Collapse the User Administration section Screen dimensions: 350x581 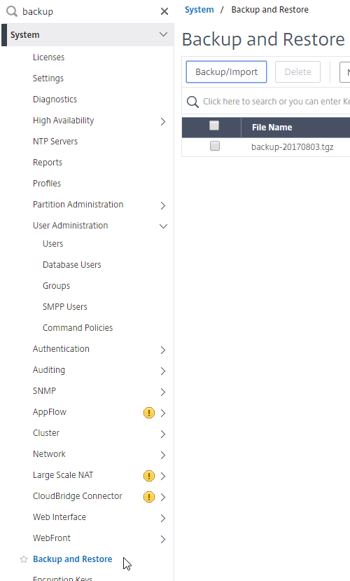coord(163,226)
